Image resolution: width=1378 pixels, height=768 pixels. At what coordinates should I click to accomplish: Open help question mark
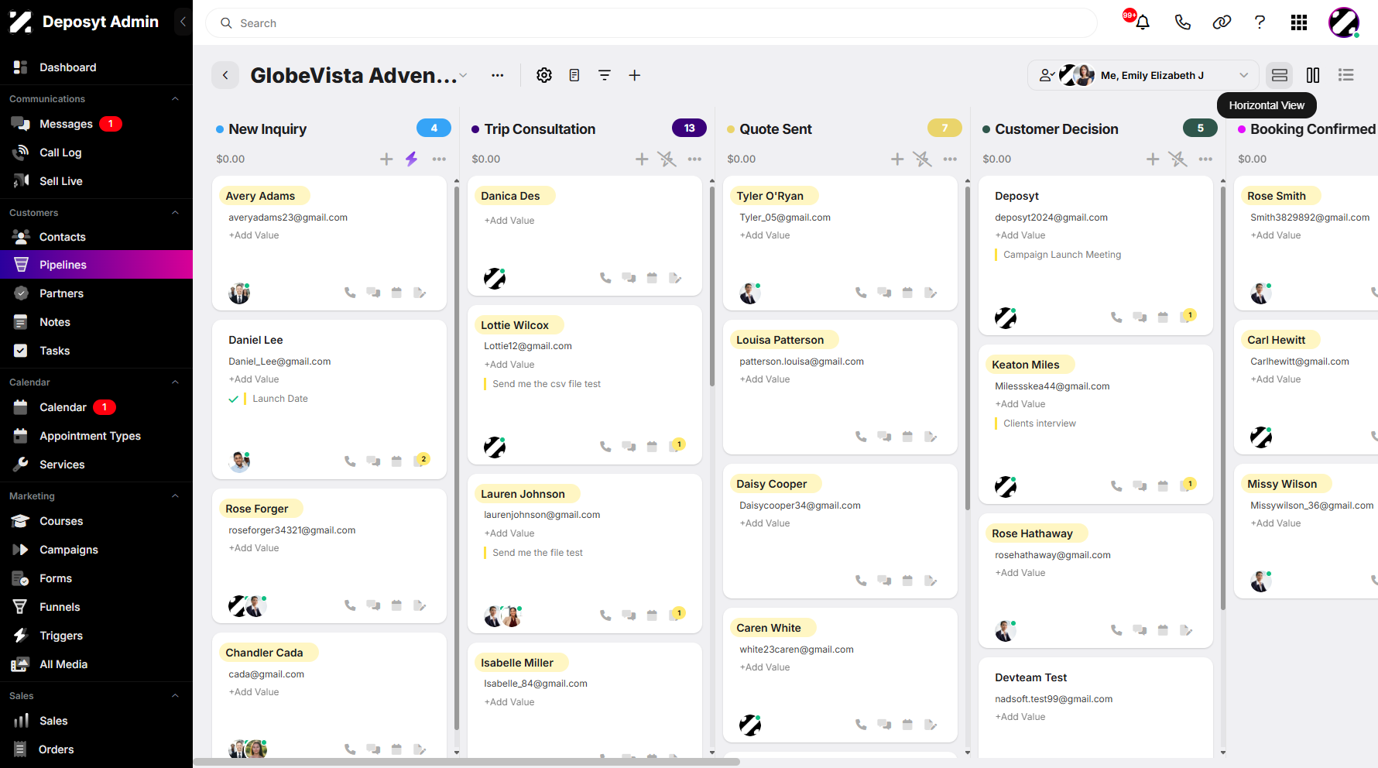coord(1260,22)
